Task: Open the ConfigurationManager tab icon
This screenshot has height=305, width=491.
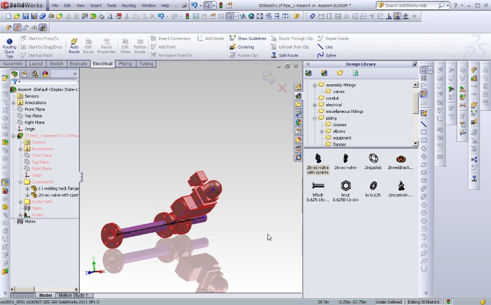Action: [x=35, y=74]
